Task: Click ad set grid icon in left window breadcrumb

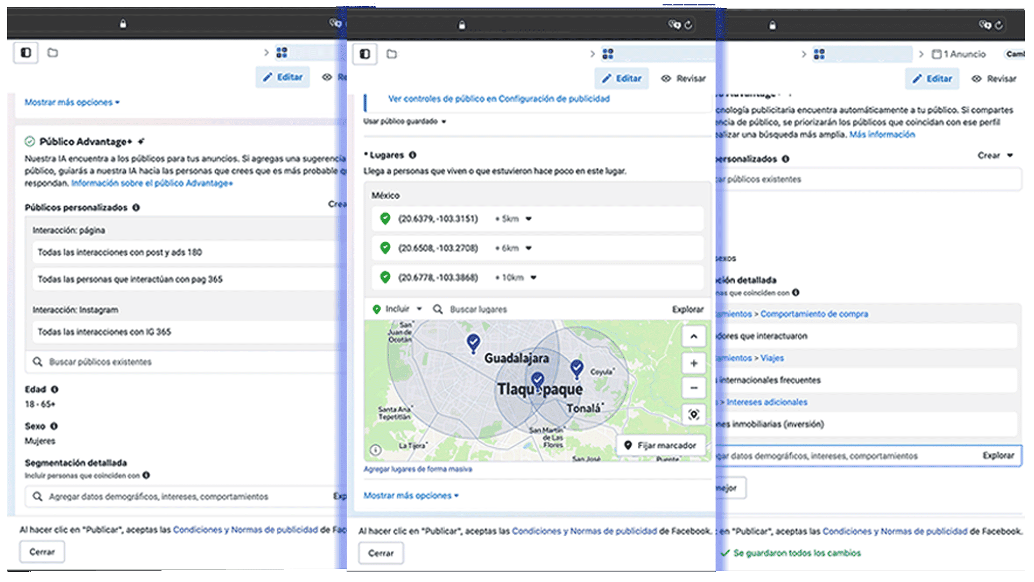Action: tap(282, 53)
